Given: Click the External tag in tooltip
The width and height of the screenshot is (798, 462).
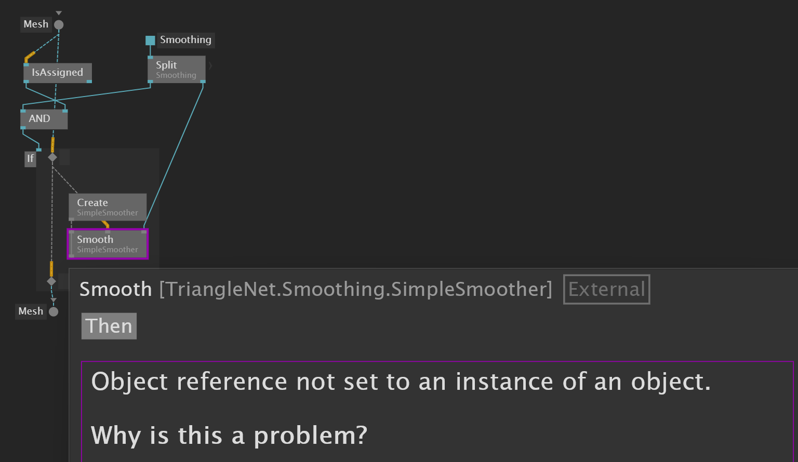Looking at the screenshot, I should click(x=606, y=289).
